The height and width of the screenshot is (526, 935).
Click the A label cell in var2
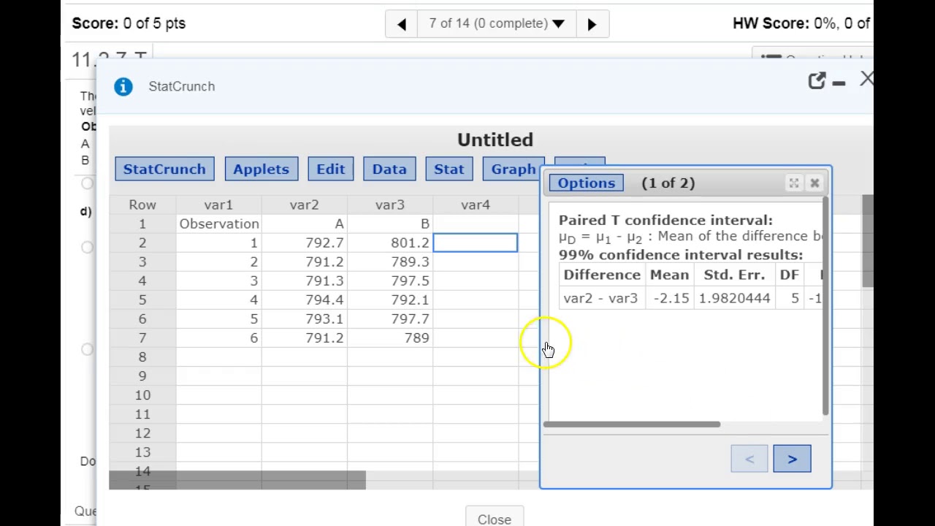coord(304,224)
